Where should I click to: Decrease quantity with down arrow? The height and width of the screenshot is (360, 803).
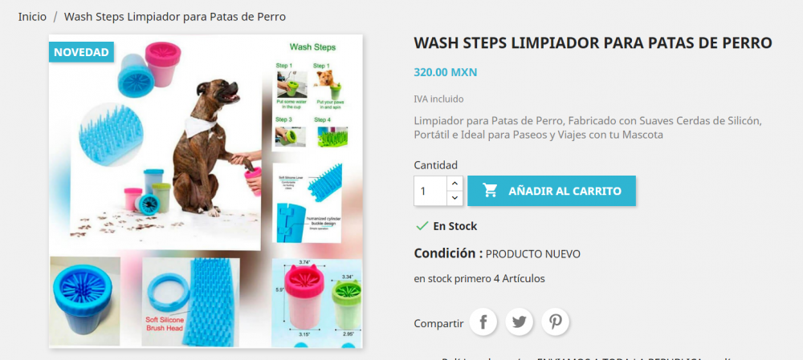(x=454, y=198)
